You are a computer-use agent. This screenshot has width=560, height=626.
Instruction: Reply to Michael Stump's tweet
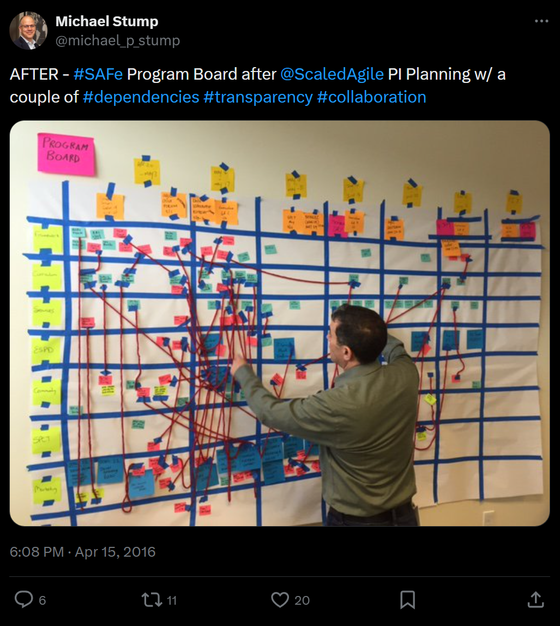point(23,599)
